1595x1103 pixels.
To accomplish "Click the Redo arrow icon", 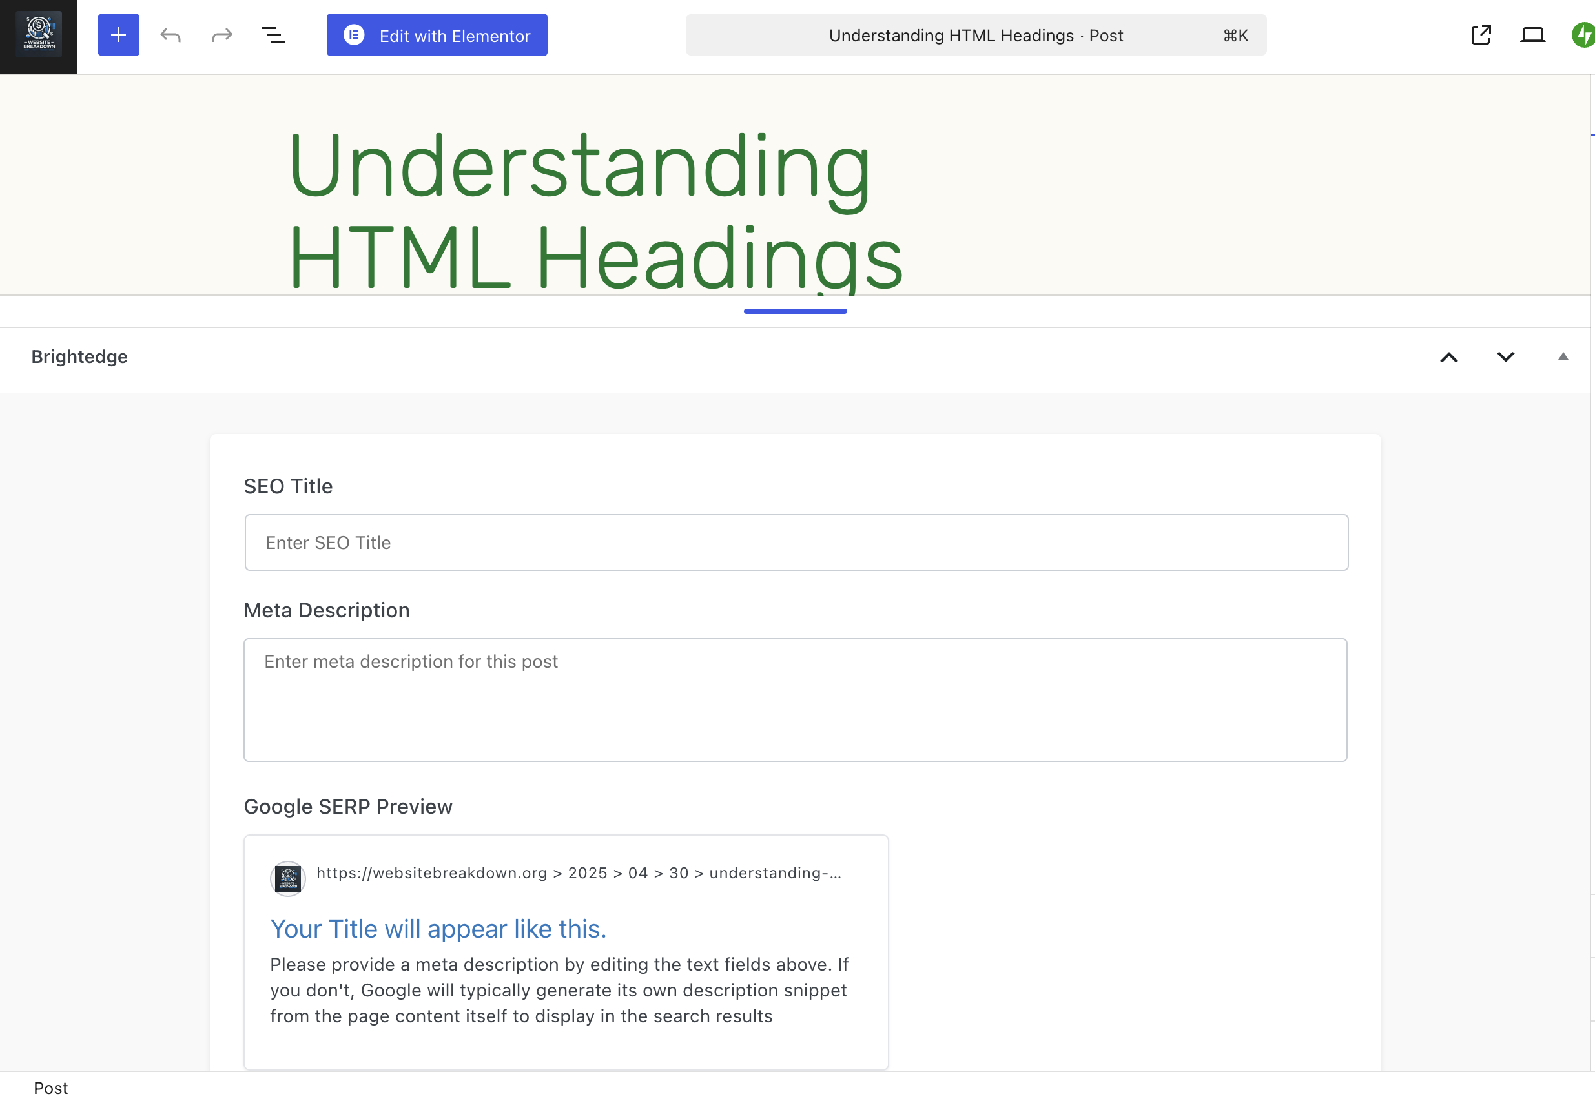I will click(220, 35).
